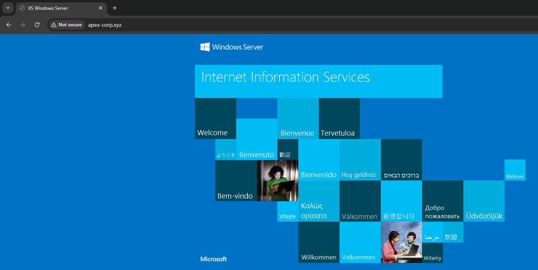538x270 pixels.
Task: Click the photo of two people at laptop
Action: (401, 242)
